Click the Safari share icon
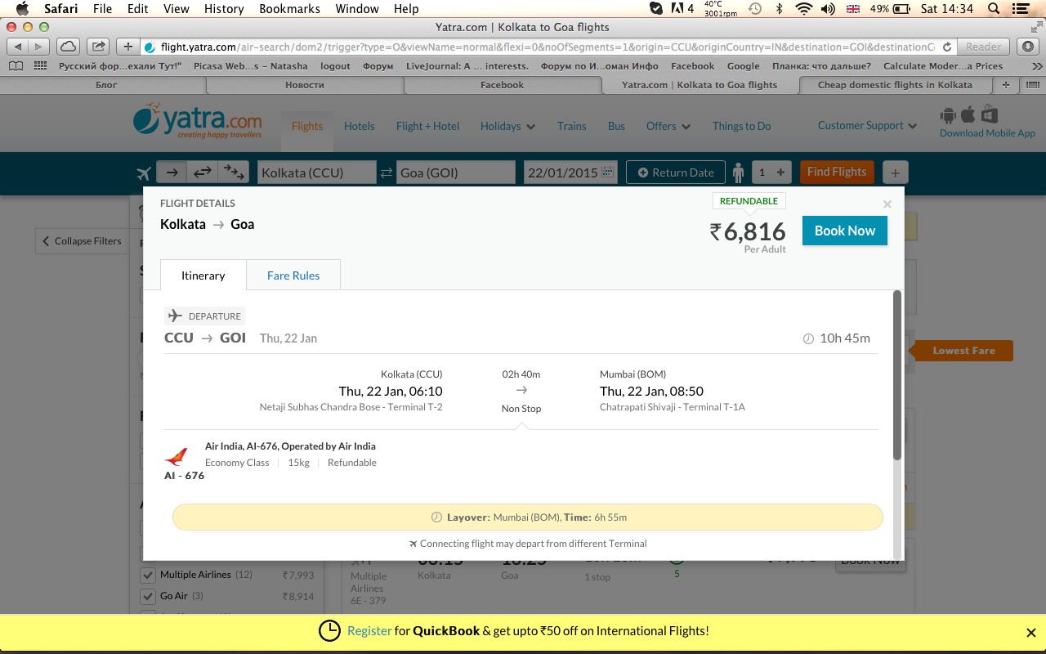The height and width of the screenshot is (654, 1046). coord(98,47)
